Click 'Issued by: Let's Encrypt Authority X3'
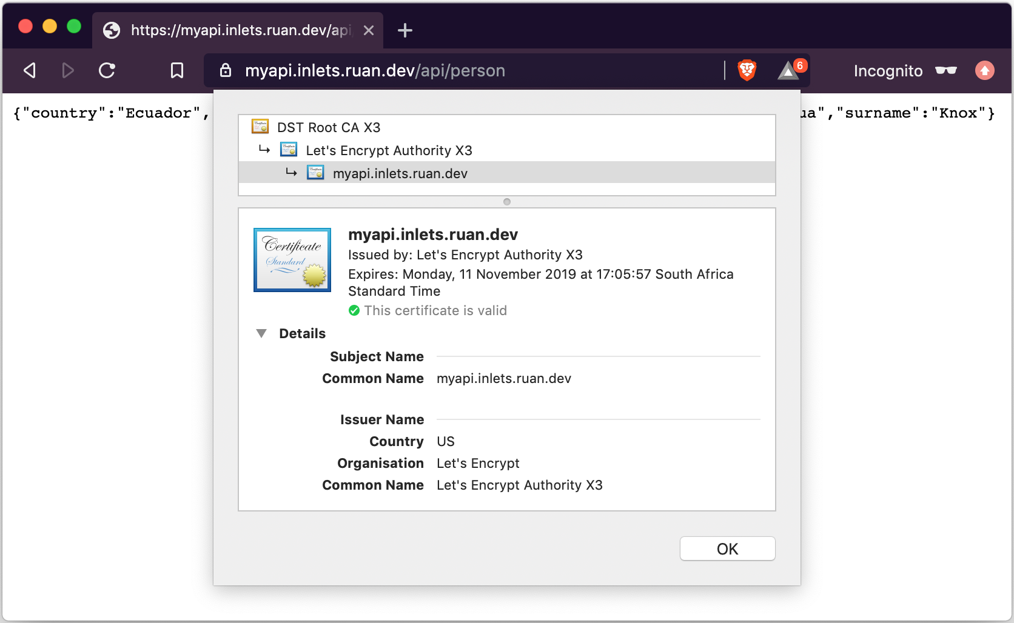The image size is (1014, 623). [465, 255]
